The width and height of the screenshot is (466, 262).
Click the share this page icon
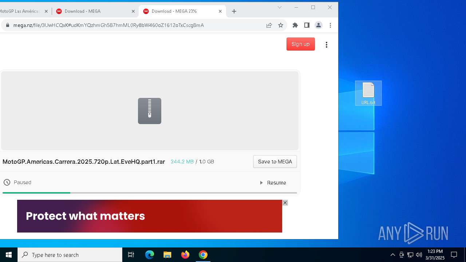269,25
